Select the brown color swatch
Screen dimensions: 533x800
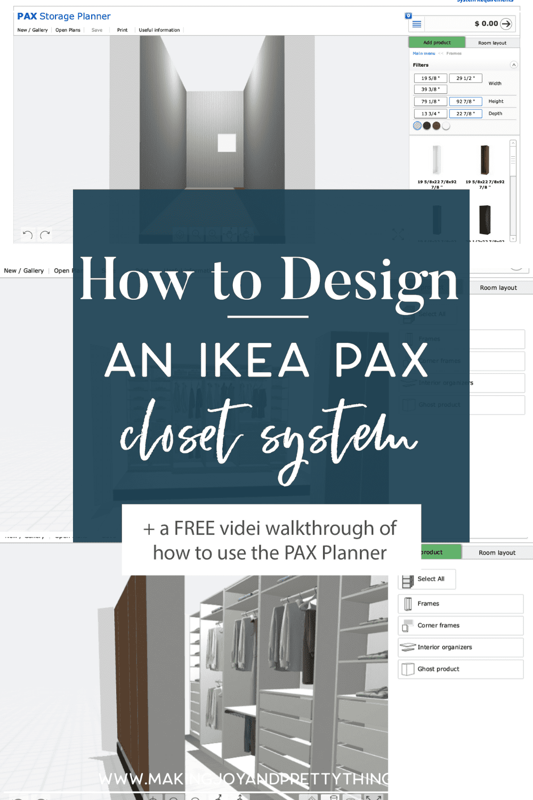click(437, 126)
